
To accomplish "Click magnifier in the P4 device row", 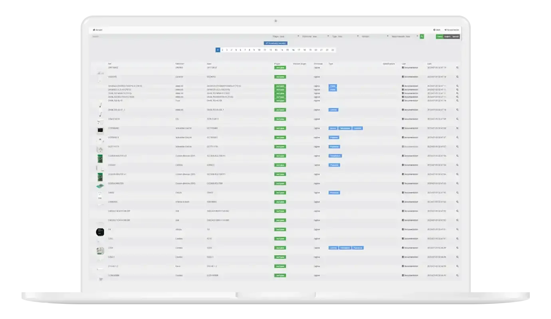I will 457,229.
